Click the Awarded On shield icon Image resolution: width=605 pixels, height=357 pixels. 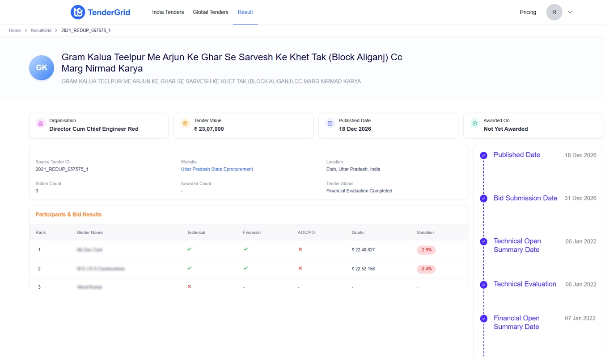click(x=475, y=123)
